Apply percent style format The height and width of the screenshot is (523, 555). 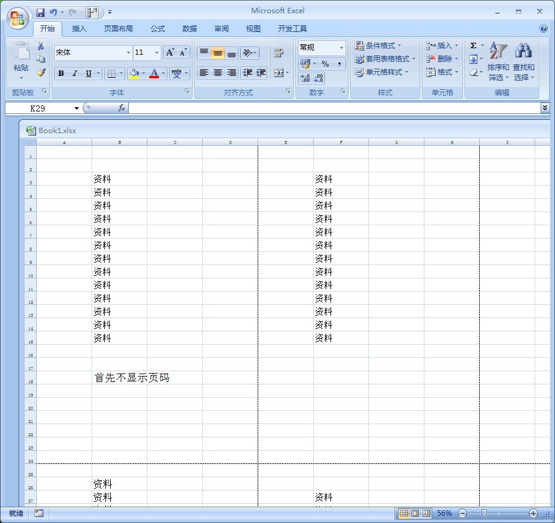[325, 64]
